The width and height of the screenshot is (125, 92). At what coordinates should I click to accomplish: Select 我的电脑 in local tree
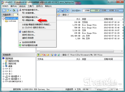pos(9,58)
